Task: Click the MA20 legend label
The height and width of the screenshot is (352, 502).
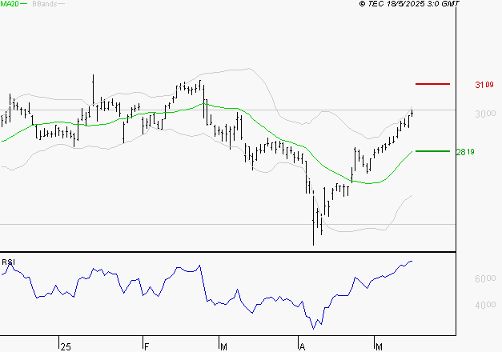Action: (x=10, y=4)
